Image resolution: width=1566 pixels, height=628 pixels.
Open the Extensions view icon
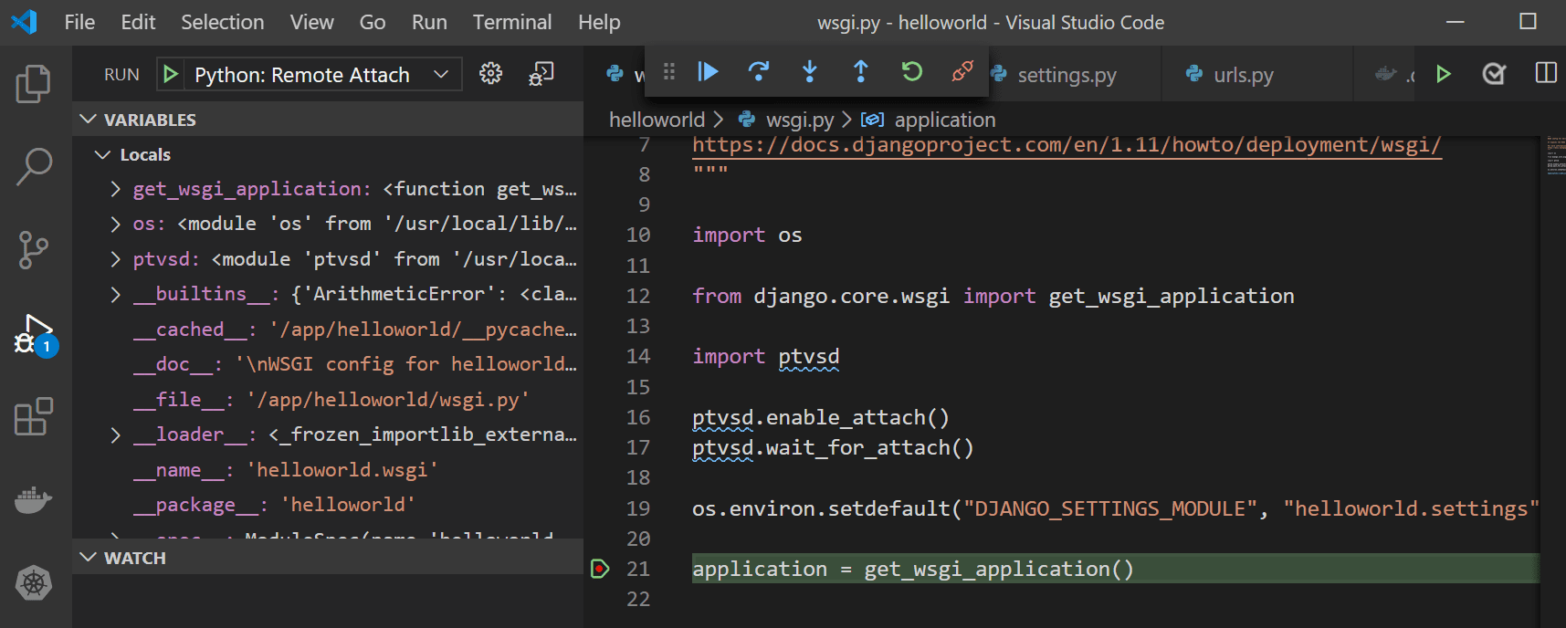point(34,417)
